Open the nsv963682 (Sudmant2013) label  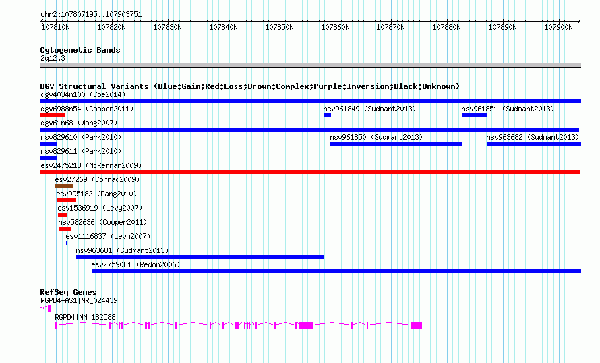click(x=533, y=137)
